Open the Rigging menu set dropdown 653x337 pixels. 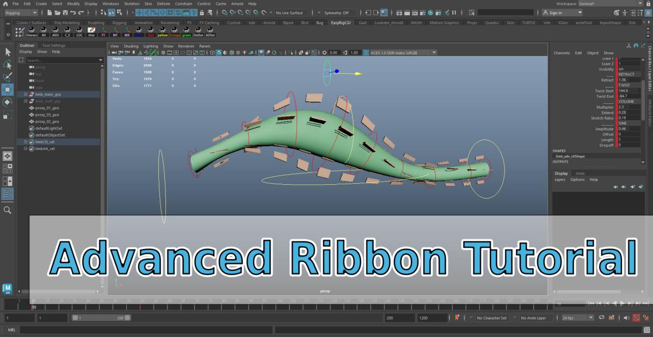[21, 13]
